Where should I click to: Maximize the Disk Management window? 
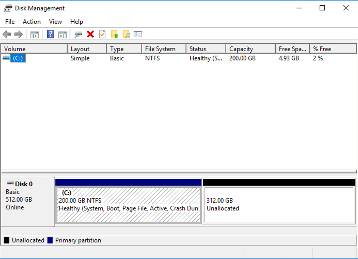click(322, 8)
